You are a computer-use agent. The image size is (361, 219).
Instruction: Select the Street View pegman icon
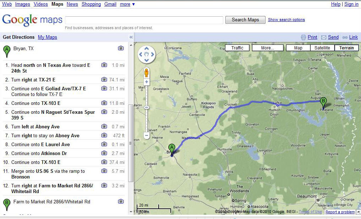tap(147, 73)
